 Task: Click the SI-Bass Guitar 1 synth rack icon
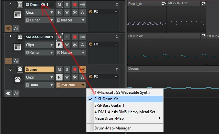click(20, 37)
